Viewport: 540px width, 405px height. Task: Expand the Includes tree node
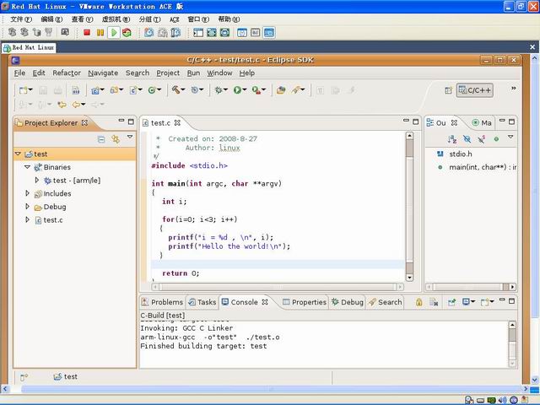tap(28, 193)
